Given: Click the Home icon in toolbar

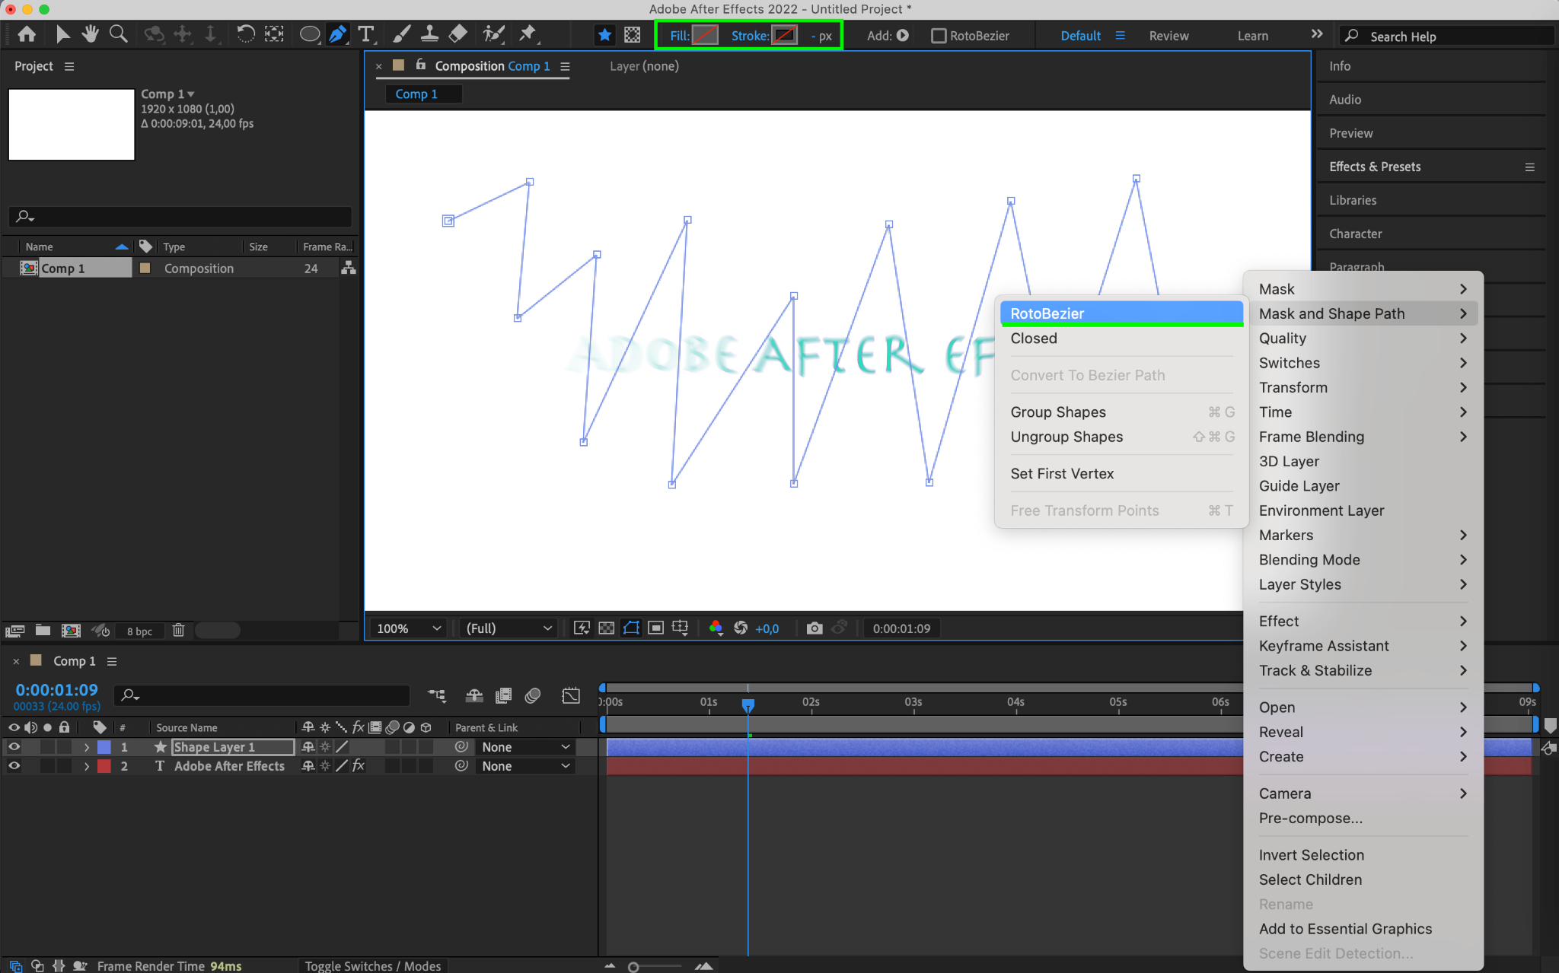Looking at the screenshot, I should tap(27, 34).
